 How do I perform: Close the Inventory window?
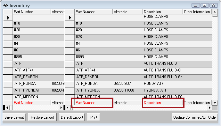pyautogui.click(x=213, y=5)
